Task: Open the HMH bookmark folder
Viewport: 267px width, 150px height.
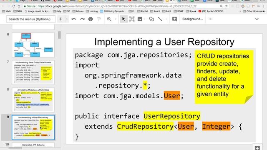Action: (7, 11)
